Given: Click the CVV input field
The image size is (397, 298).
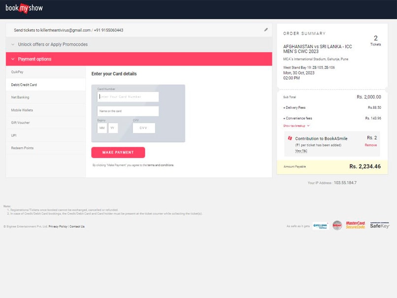Looking at the screenshot, I should click(x=143, y=128).
